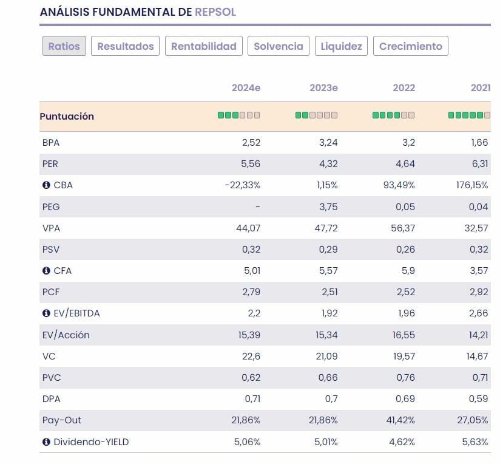The image size is (500, 464).
Task: Click the 2024e Puntuación score indicator
Action: coord(238,115)
